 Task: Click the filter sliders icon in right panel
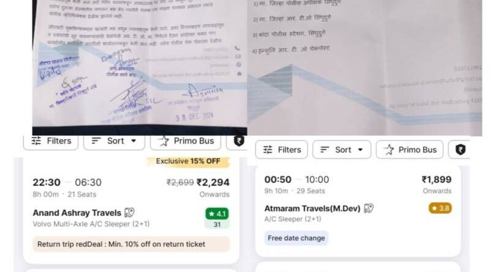(x=268, y=150)
